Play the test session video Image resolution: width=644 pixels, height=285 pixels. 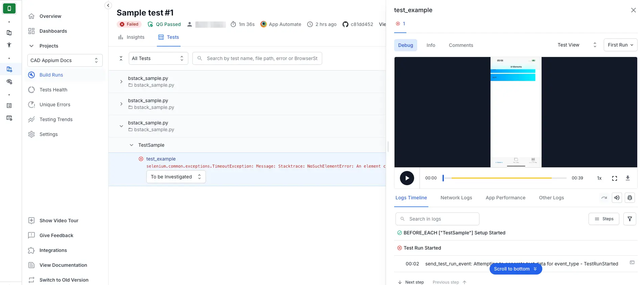[x=407, y=178]
